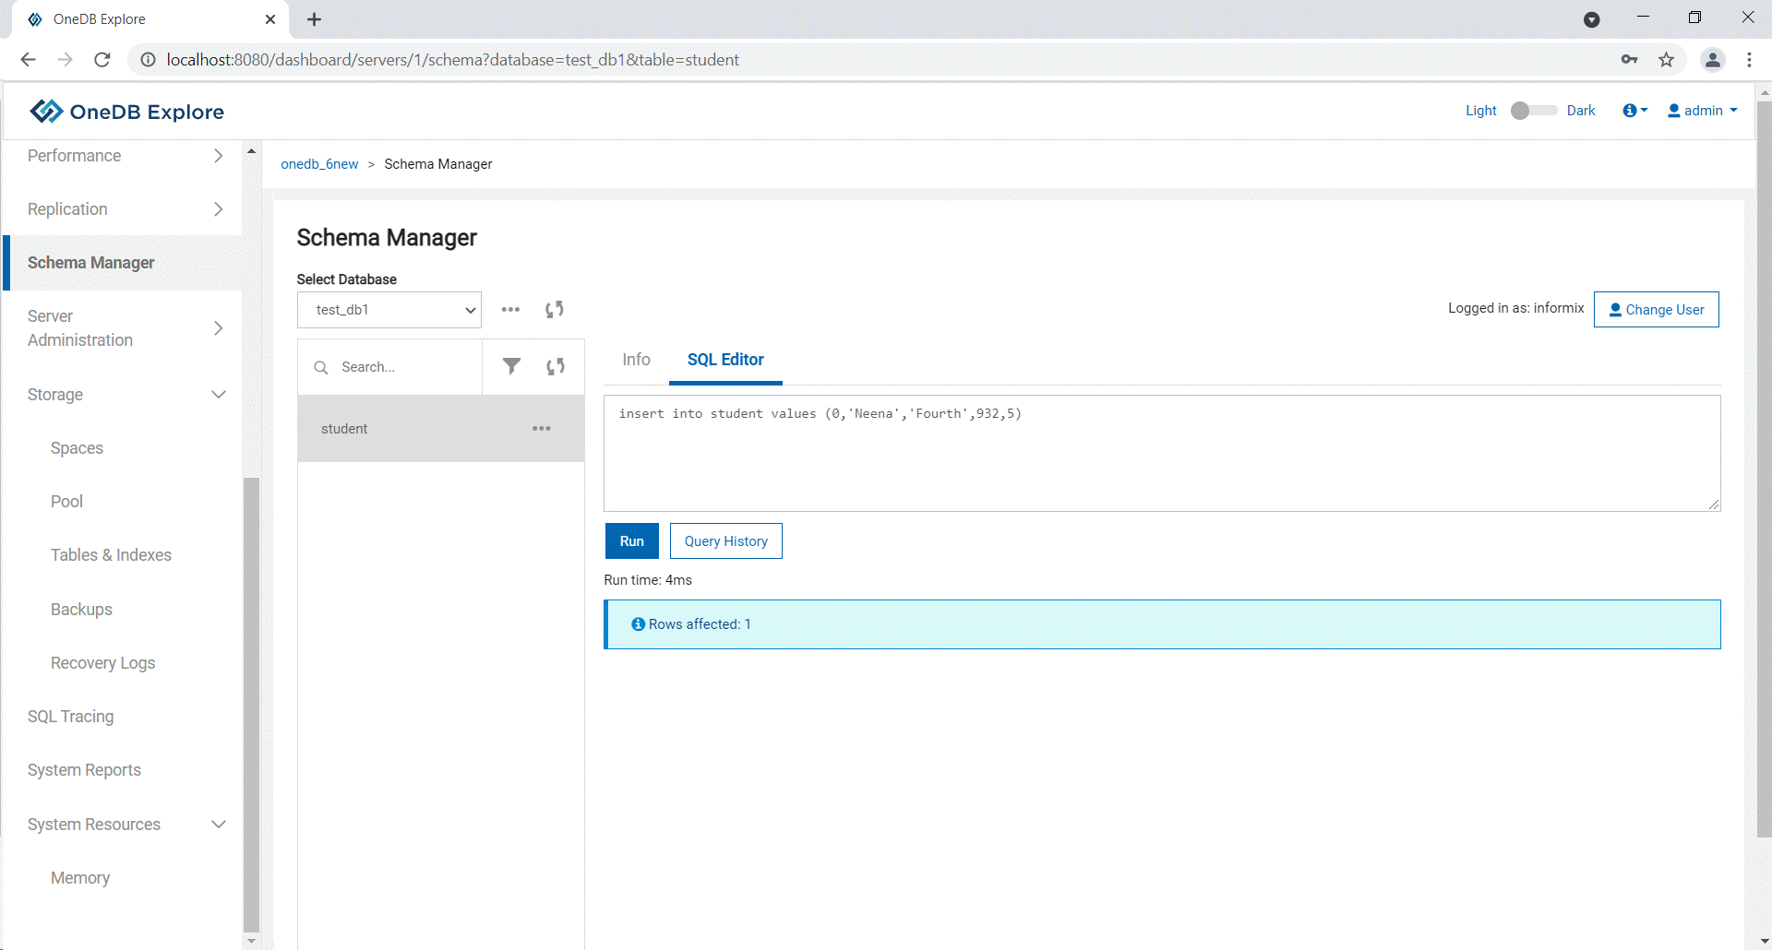Open Select Database dropdown test_db1

(x=389, y=310)
